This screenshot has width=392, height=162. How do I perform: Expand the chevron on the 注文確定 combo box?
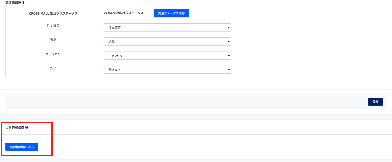pos(228,27)
